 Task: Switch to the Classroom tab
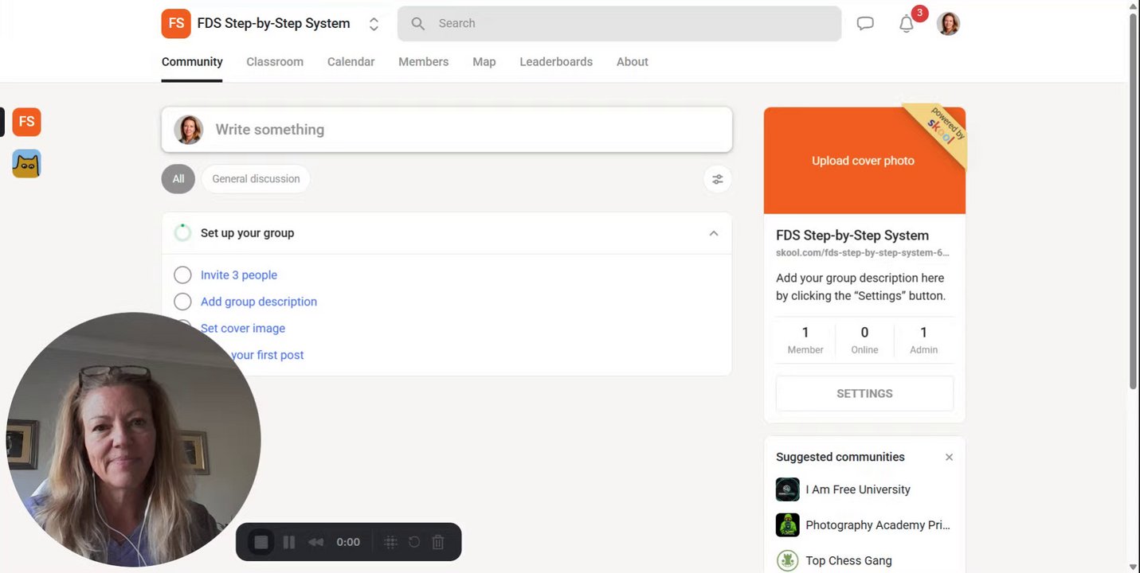point(275,62)
